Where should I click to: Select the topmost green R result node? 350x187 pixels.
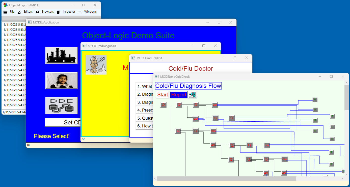315,100
